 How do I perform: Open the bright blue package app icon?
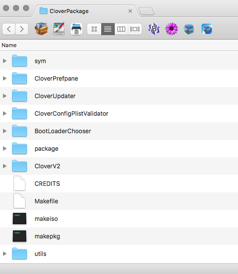tap(206, 29)
